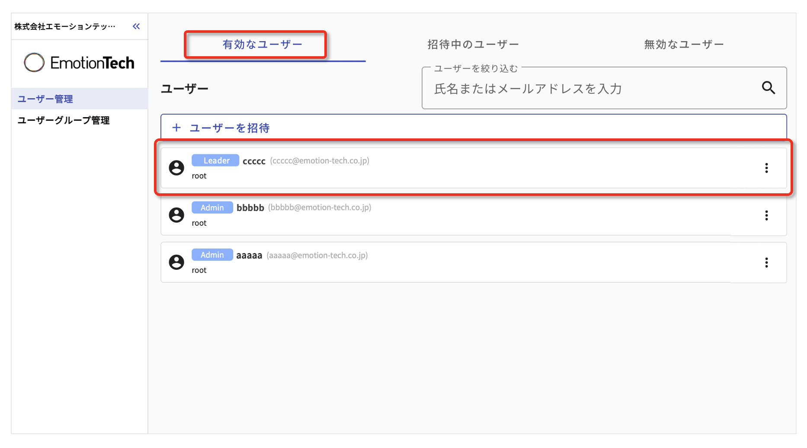Open ユーザー管理 in the sidebar

pos(45,99)
